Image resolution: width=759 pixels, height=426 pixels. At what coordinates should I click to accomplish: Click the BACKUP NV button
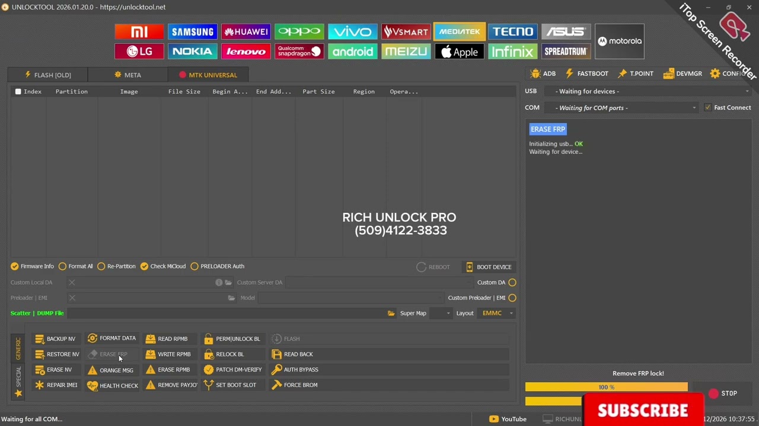[55, 339]
